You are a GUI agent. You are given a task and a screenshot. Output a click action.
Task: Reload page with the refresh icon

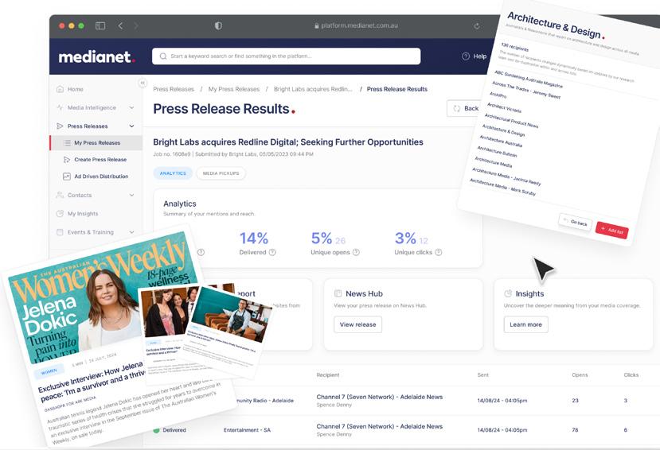click(476, 26)
